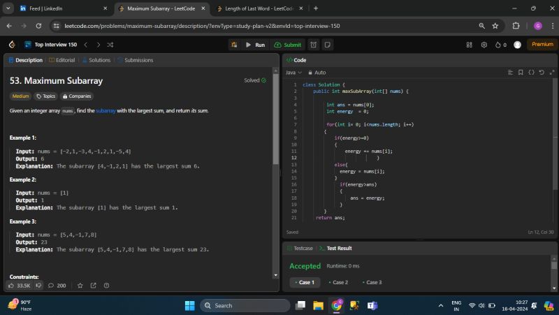Click the description panel scrollbar
This screenshot has width=559, height=315.
[275, 119]
